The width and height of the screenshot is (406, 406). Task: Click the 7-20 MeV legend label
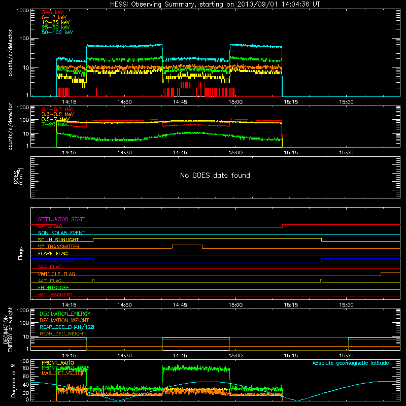(55, 124)
